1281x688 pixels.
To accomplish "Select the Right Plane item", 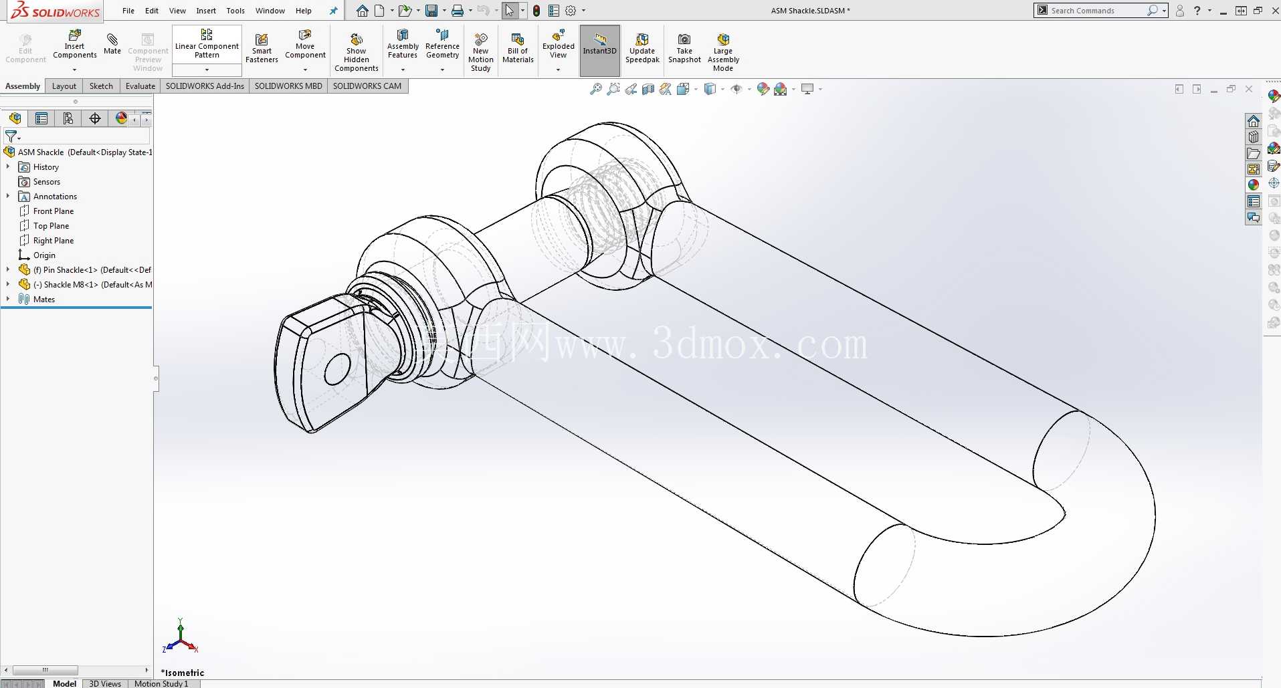I will (x=54, y=241).
